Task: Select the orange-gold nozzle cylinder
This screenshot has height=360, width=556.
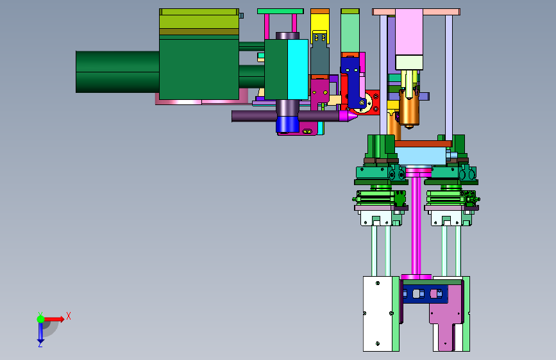Action: [x=409, y=109]
